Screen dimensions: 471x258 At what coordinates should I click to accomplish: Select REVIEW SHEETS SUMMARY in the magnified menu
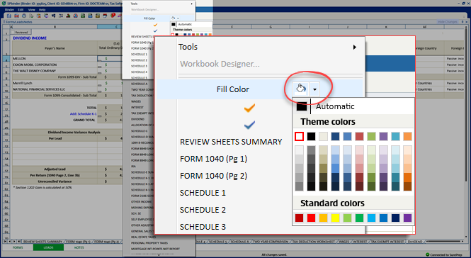tap(231, 142)
